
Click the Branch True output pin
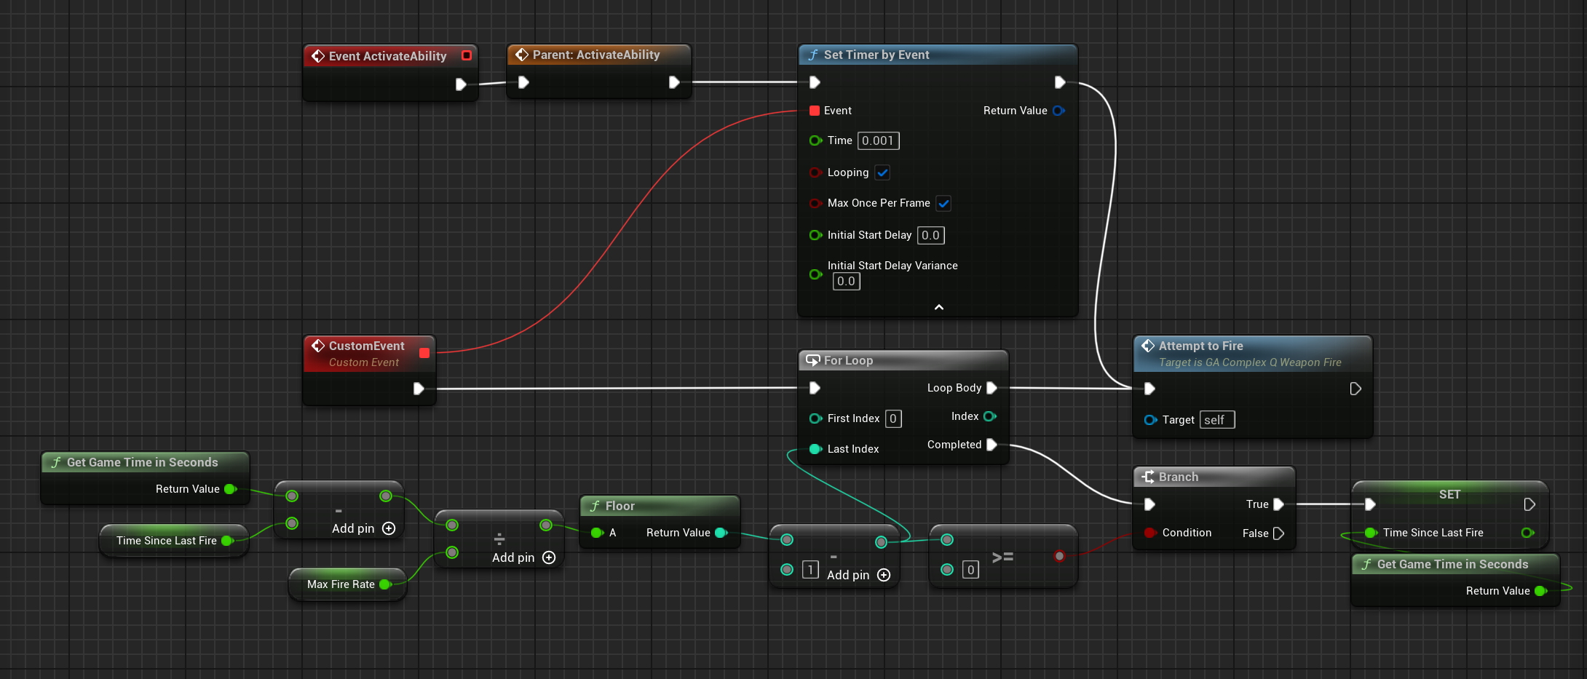click(1278, 504)
